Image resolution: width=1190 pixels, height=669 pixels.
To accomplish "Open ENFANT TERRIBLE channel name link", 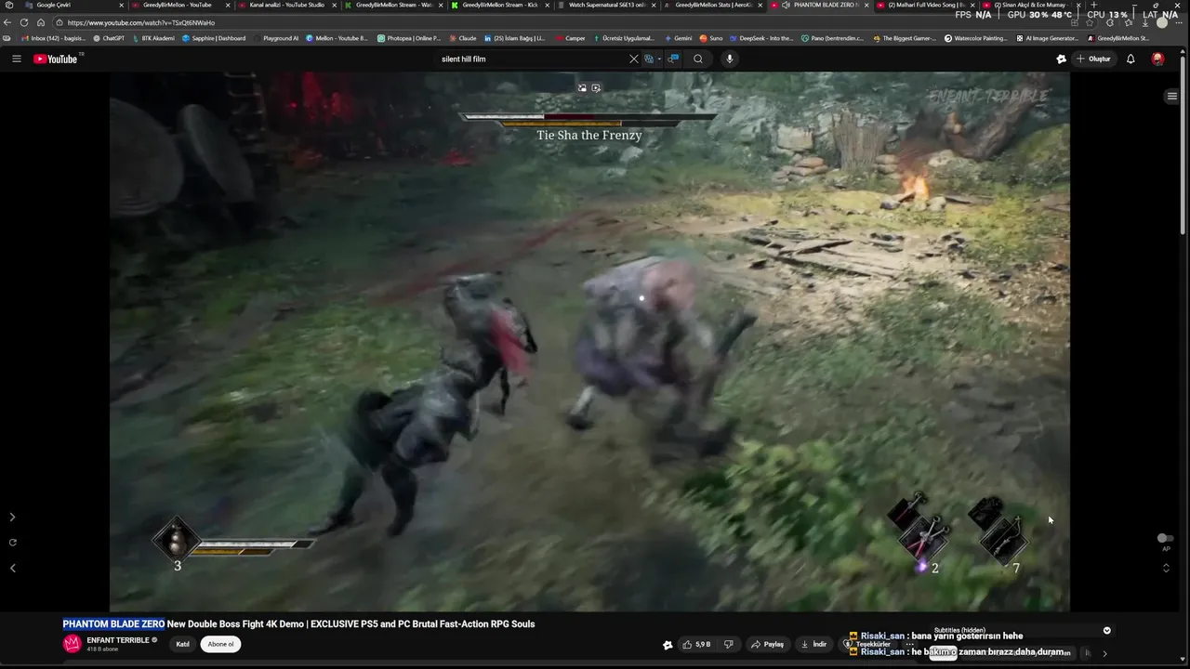I will (x=118, y=640).
